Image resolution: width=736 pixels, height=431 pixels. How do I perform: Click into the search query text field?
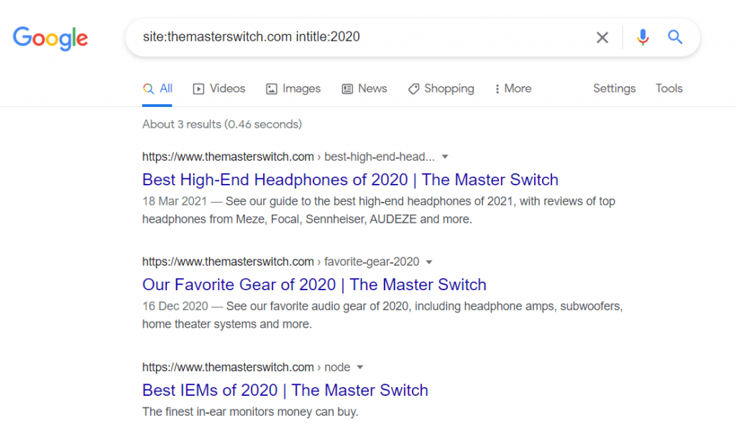359,37
